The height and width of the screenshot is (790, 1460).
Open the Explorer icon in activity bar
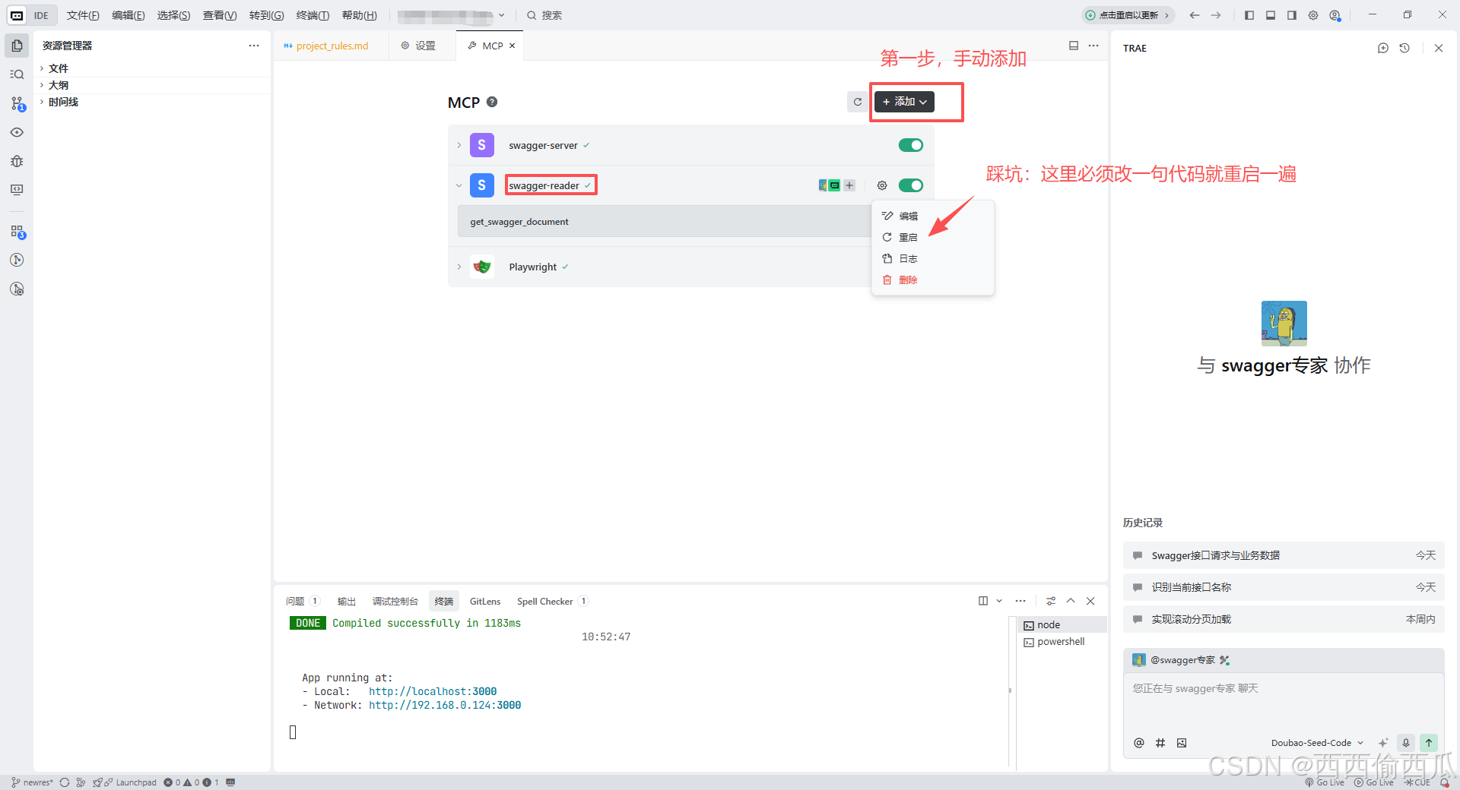click(x=17, y=46)
